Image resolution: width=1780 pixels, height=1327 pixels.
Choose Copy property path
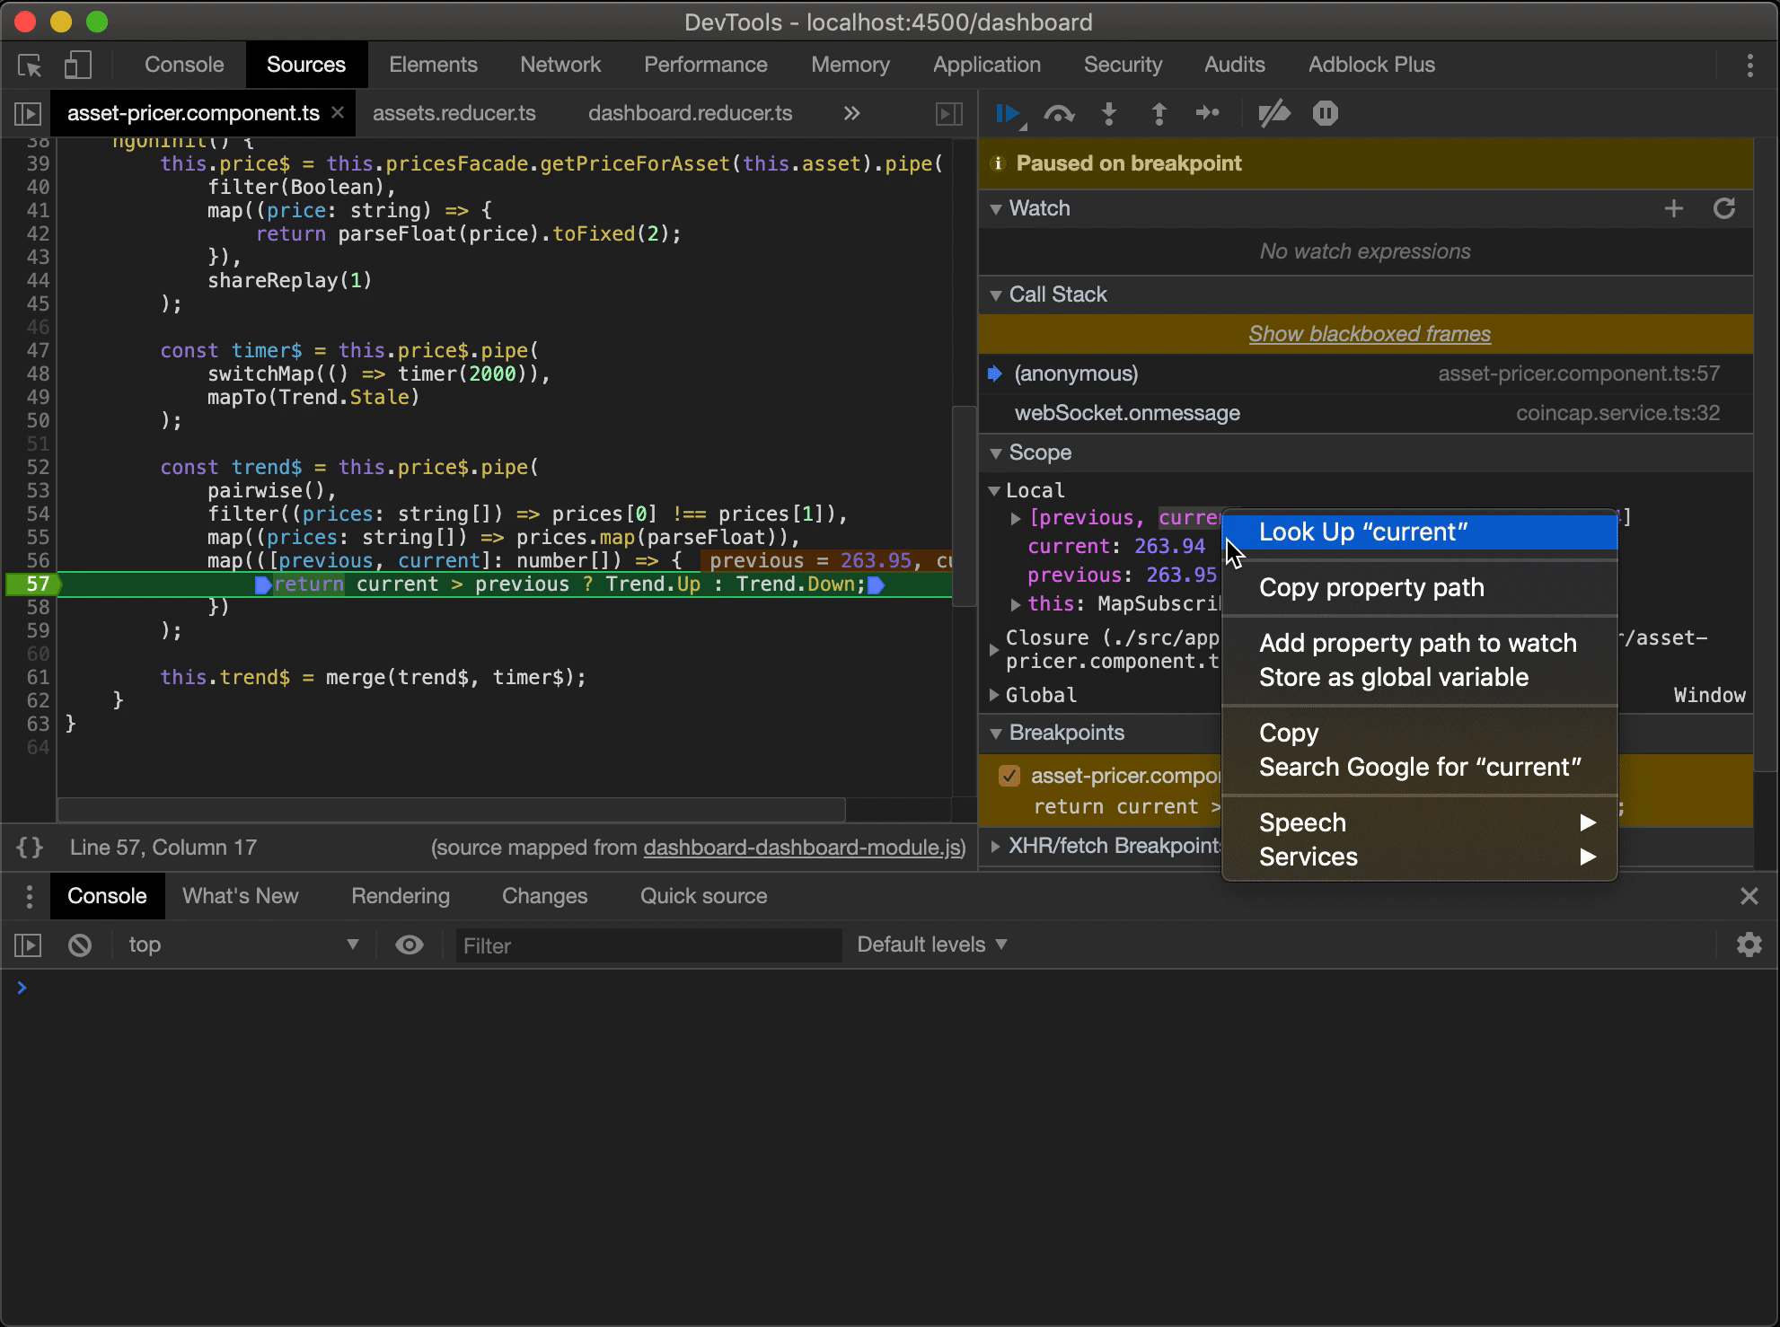[x=1371, y=588]
